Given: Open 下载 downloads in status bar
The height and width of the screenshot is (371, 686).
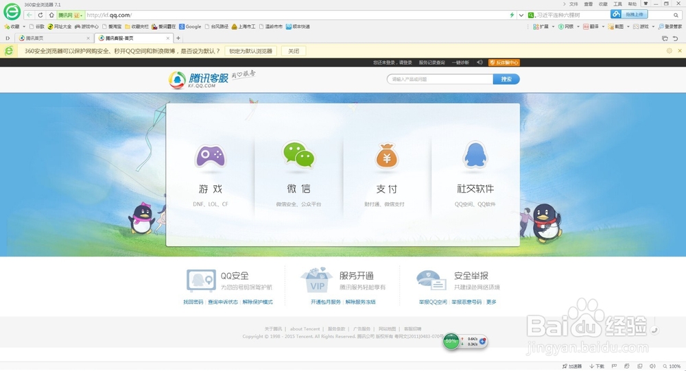Looking at the screenshot, I should [x=597, y=366].
